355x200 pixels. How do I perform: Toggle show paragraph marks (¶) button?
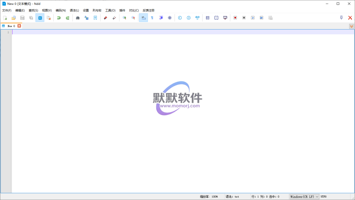coord(152,18)
